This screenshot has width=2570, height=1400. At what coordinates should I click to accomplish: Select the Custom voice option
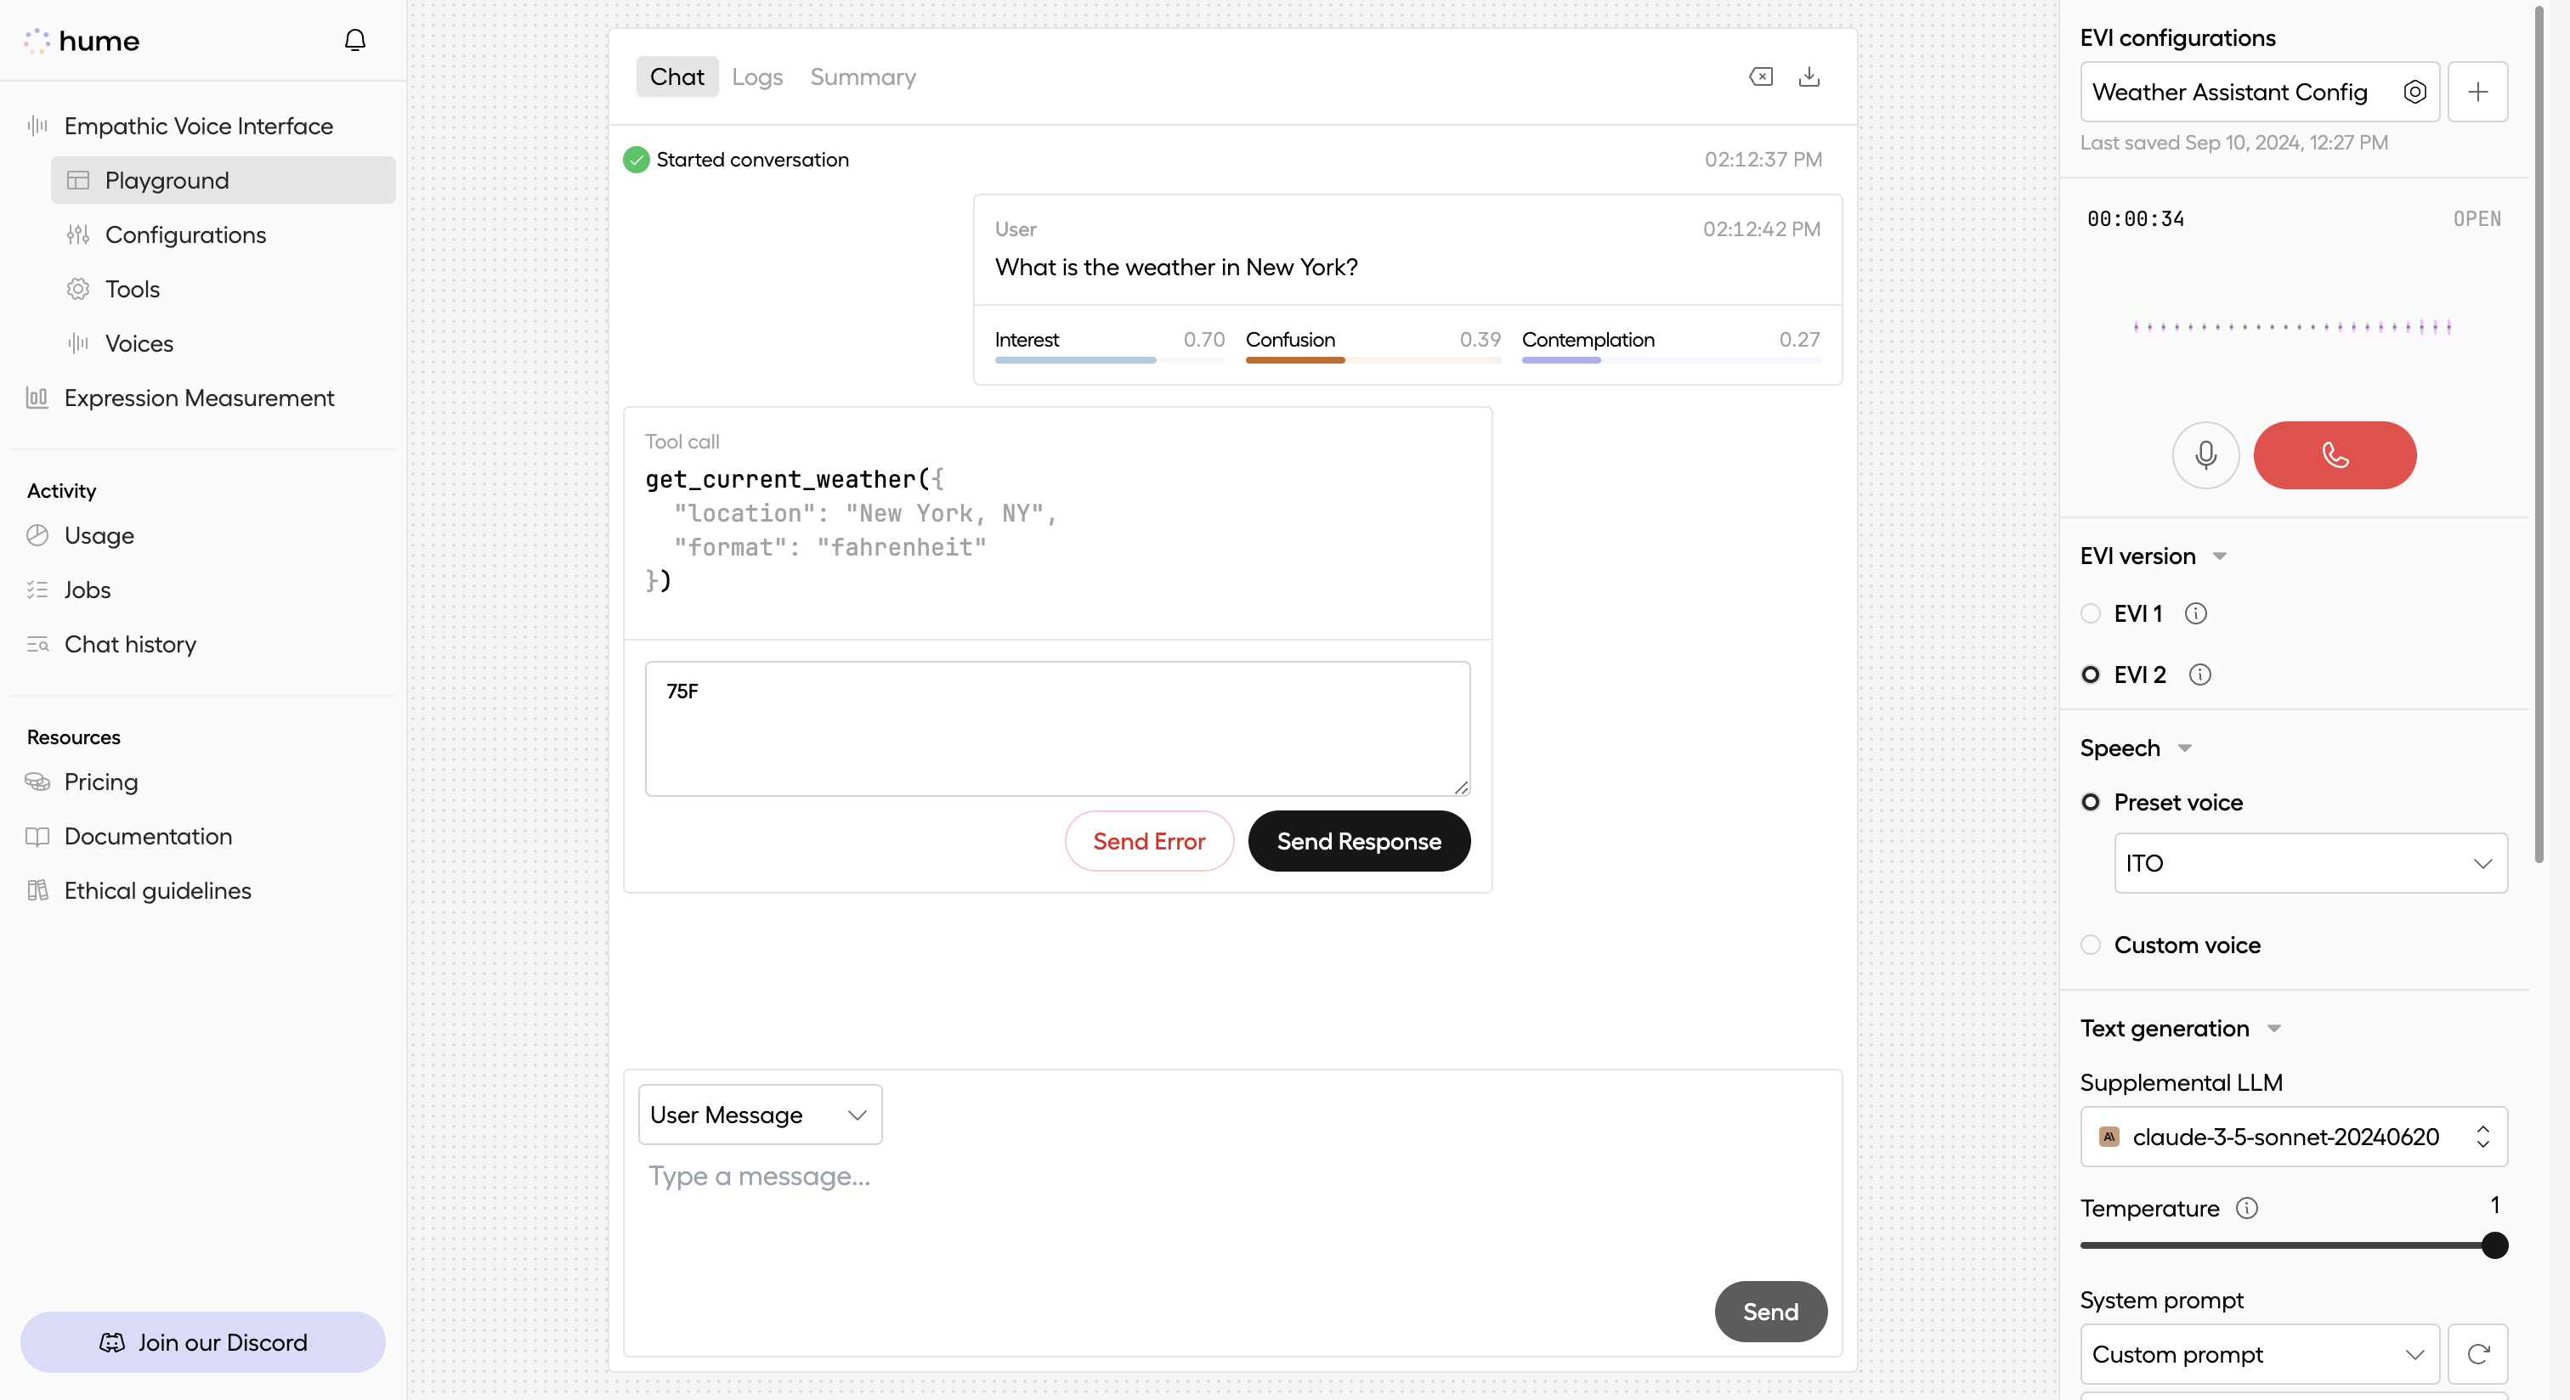[2092, 945]
